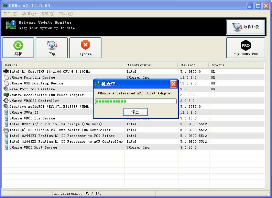Select the VMware VMCI Bus Device text
This screenshot has height=198, width=272.
(32, 118)
